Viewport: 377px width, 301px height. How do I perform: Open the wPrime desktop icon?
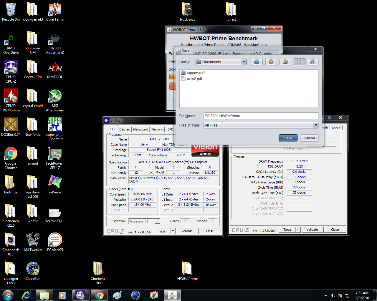click(55, 185)
